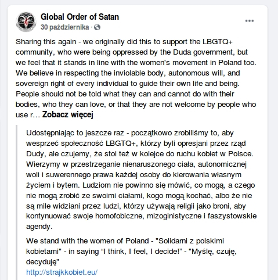
Task: Open the Global Order of Satan page name
Action: (x=80, y=17)
